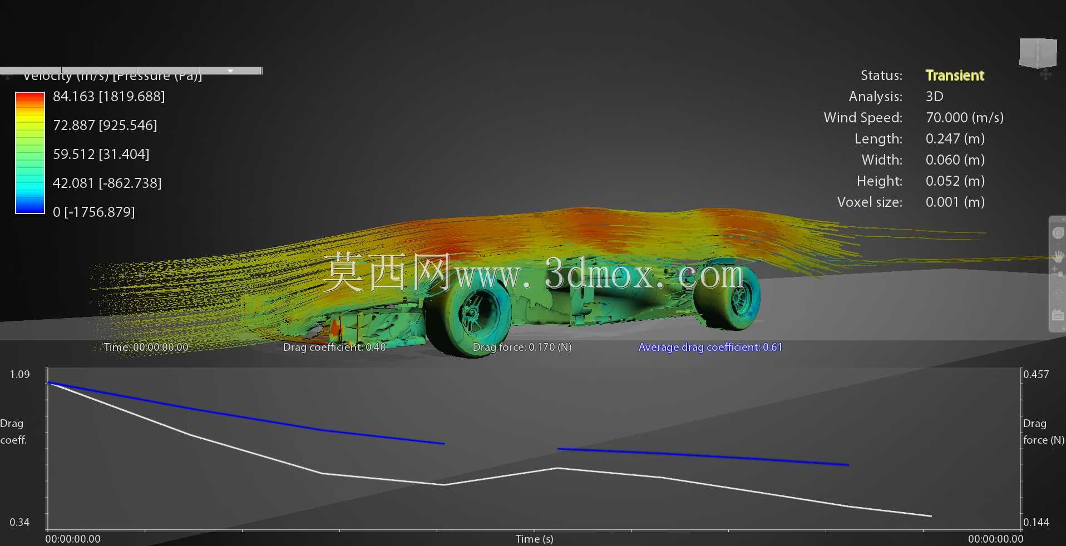Click legend value 84.163 [1819.688]
Image resolution: width=1066 pixels, height=546 pixels.
point(108,96)
